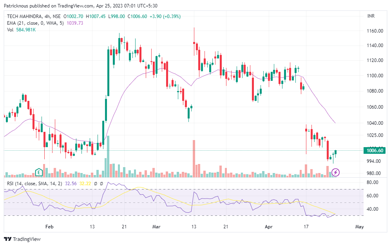This screenshot has width=391, height=246.
Task: Click the volume value 584.981K
Action: click(26, 30)
